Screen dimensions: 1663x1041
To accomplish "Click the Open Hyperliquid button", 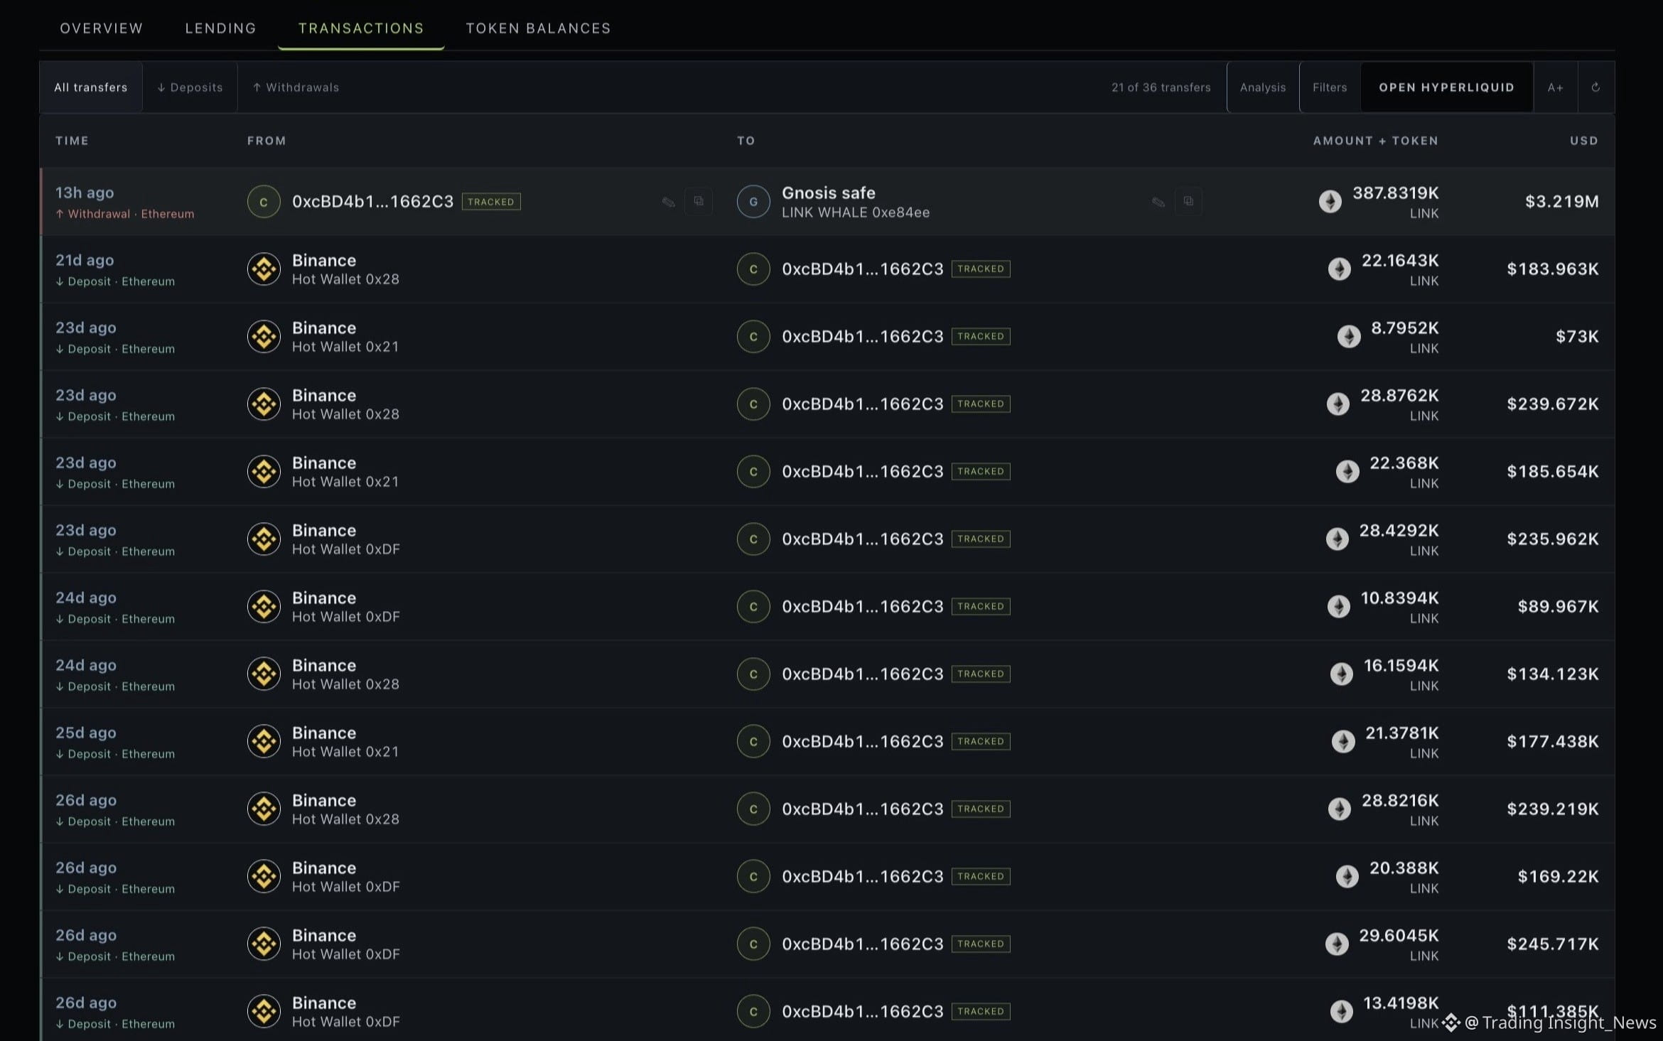I will click(1447, 87).
